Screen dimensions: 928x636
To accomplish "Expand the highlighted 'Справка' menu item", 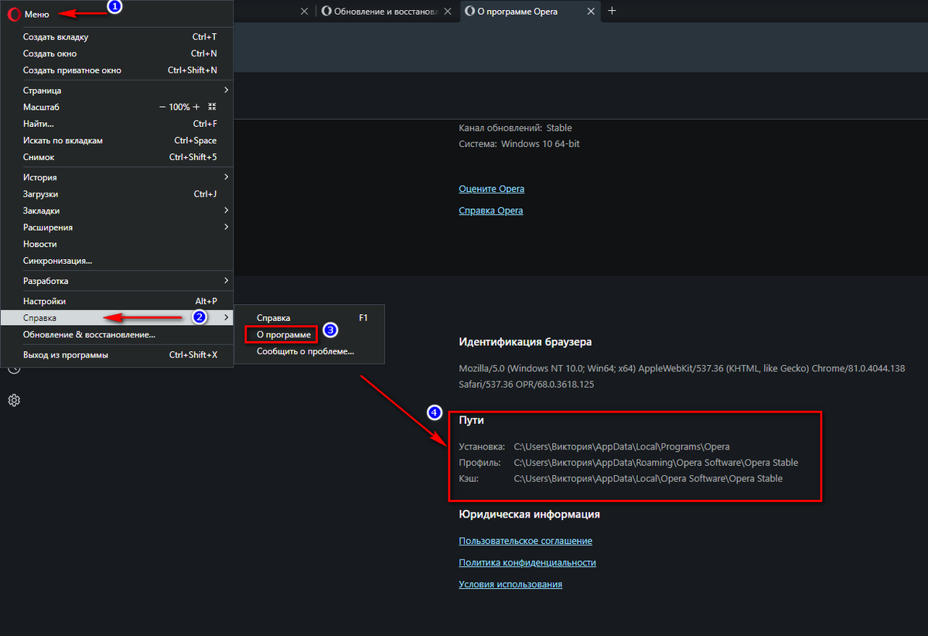I will pos(118,318).
